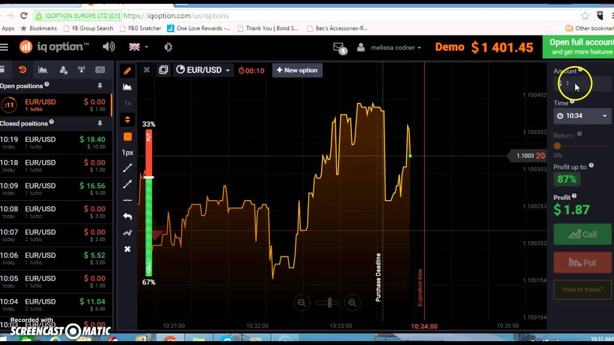This screenshot has height=345, width=614.
Task: Select the curved polyline drawing tool
Action: 127,233
